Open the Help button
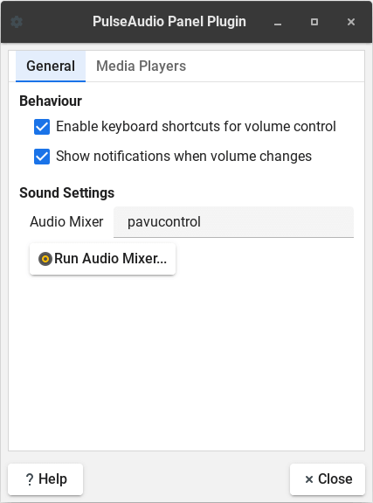The image size is (373, 503). [x=45, y=479]
